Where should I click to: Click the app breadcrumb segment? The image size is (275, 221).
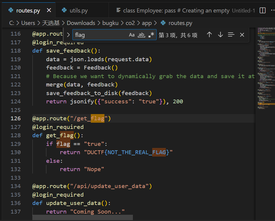[x=147, y=23]
